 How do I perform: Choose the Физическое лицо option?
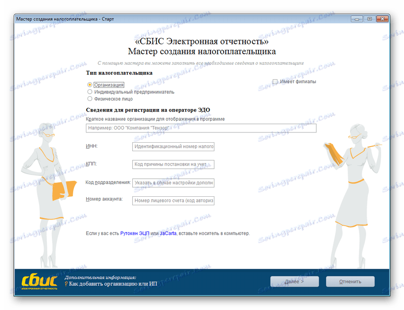[x=90, y=99]
